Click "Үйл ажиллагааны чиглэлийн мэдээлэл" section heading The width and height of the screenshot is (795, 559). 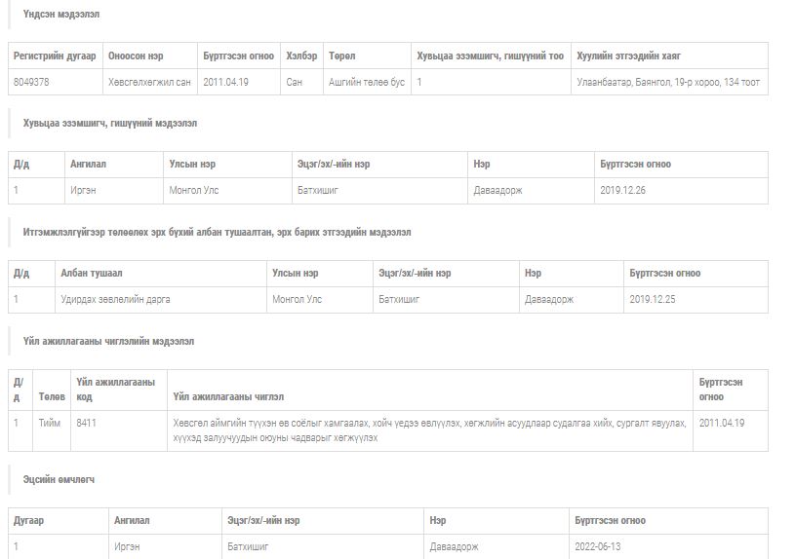click(x=108, y=342)
